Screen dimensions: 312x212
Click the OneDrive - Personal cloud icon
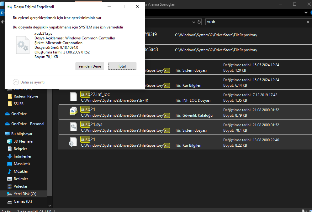(7, 124)
